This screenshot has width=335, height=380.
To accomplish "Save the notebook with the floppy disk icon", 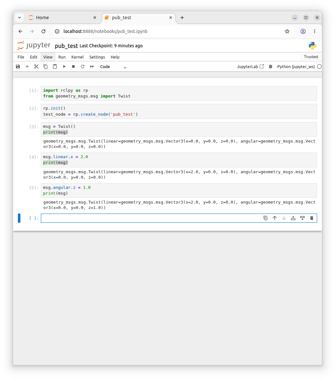I will coord(18,66).
